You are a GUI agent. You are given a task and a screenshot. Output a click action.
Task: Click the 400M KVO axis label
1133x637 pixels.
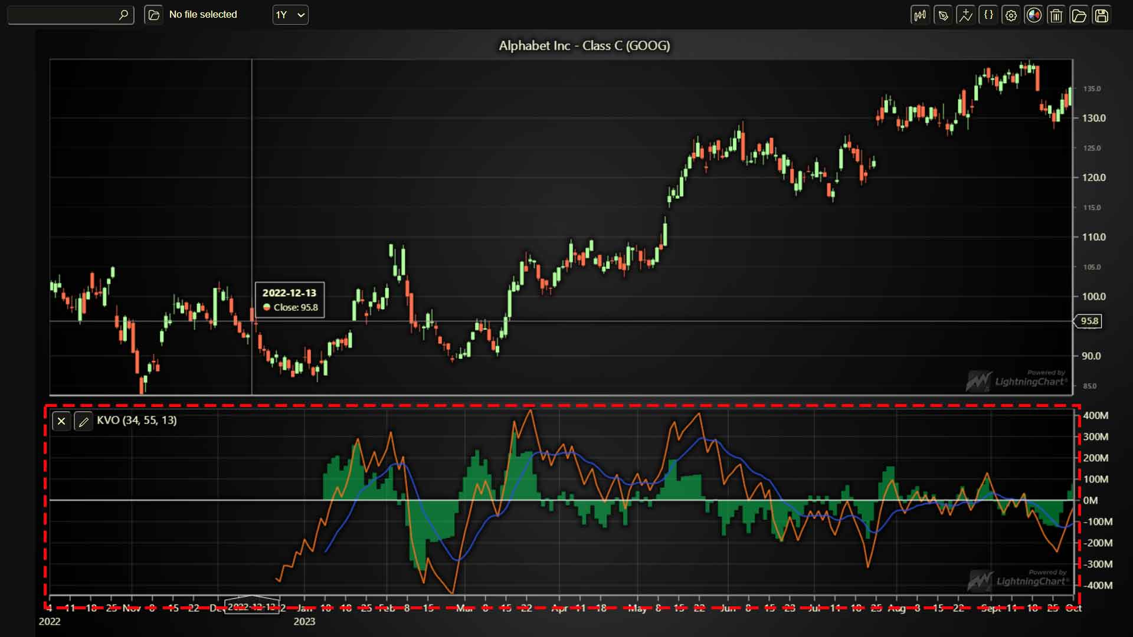coord(1096,416)
